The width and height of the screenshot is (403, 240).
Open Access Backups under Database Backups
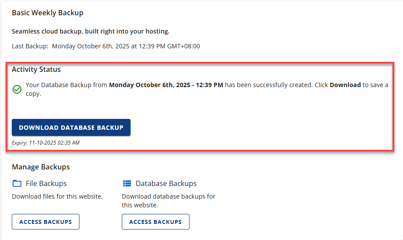(x=155, y=222)
